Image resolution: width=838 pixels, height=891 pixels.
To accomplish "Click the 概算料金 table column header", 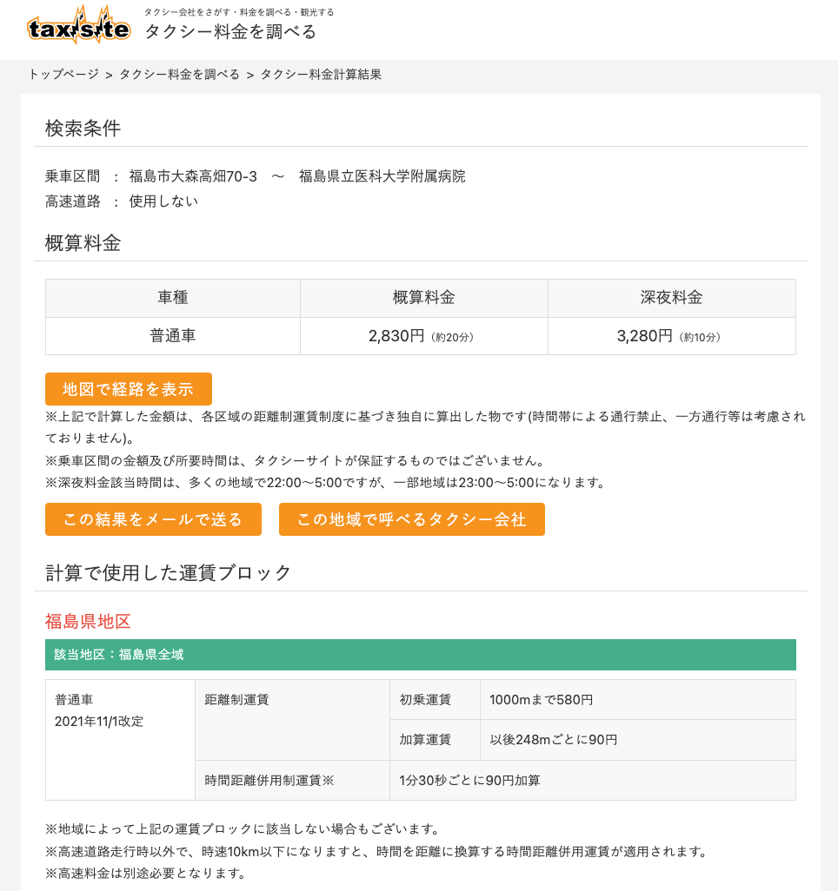I will tap(424, 298).
